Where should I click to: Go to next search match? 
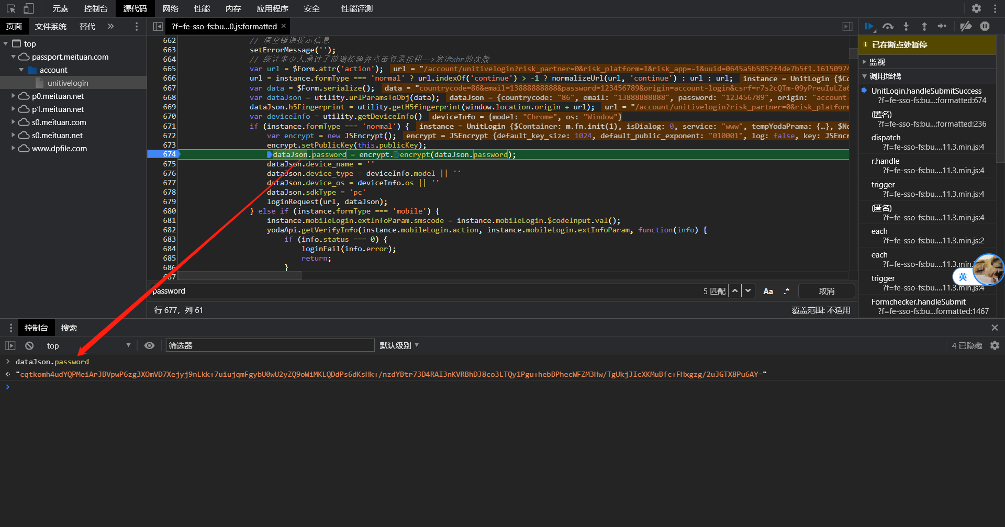pos(748,291)
